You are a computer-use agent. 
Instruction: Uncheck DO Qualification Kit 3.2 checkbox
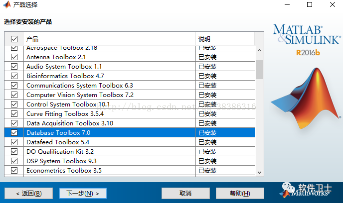point(14,151)
